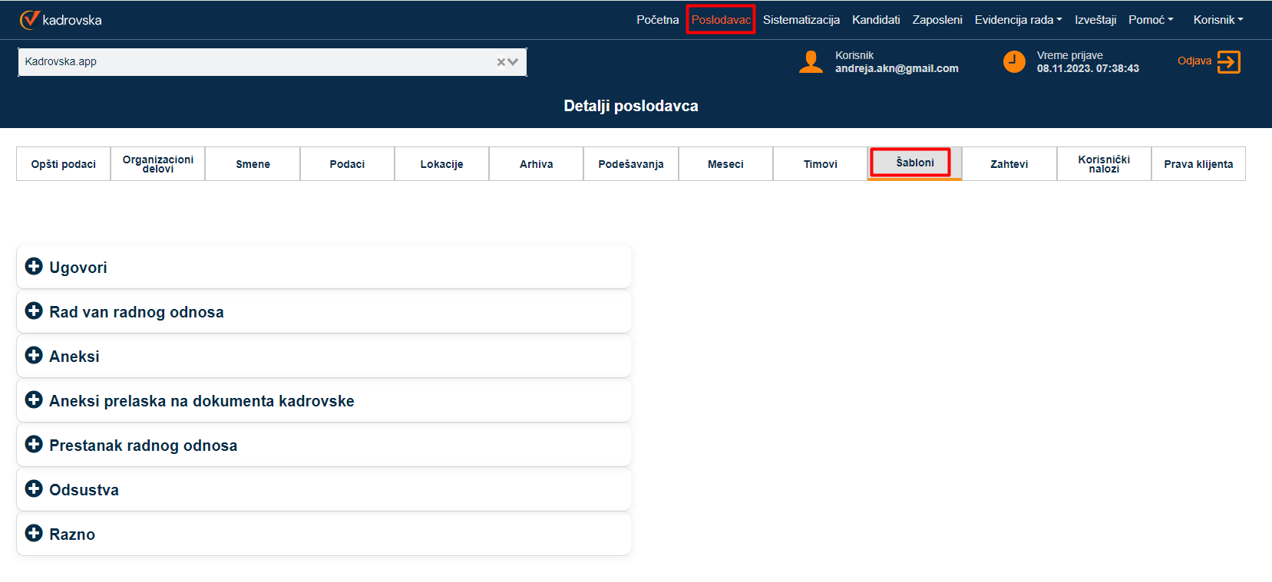Viewport: 1272px width, 582px height.
Task: Click the Odjava logout arrow icon
Action: click(x=1228, y=62)
